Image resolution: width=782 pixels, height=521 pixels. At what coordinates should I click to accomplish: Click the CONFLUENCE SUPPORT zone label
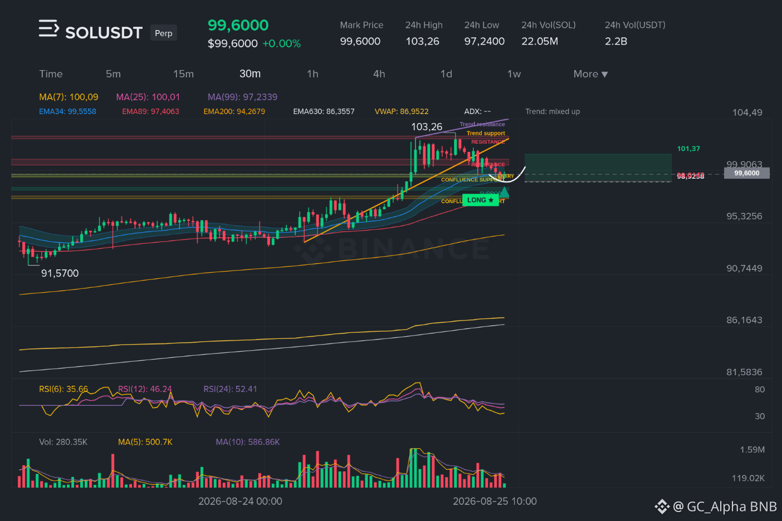coord(471,180)
